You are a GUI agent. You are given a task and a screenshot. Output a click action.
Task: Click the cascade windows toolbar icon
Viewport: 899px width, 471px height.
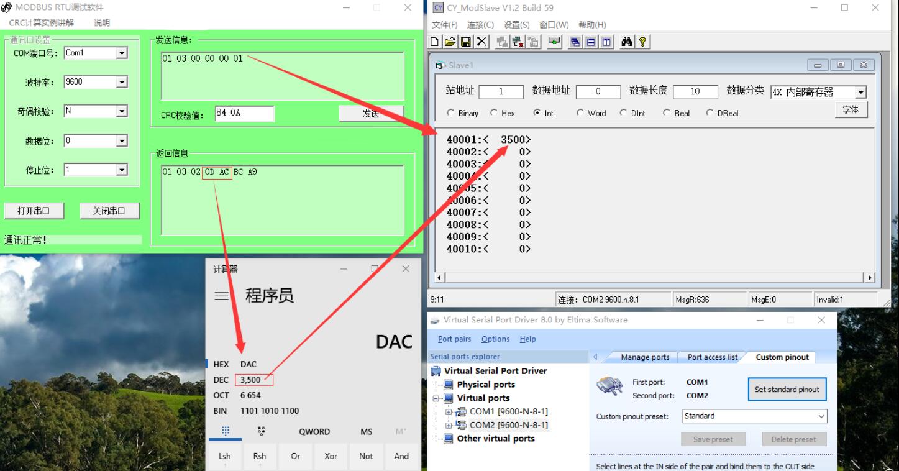pyautogui.click(x=575, y=42)
